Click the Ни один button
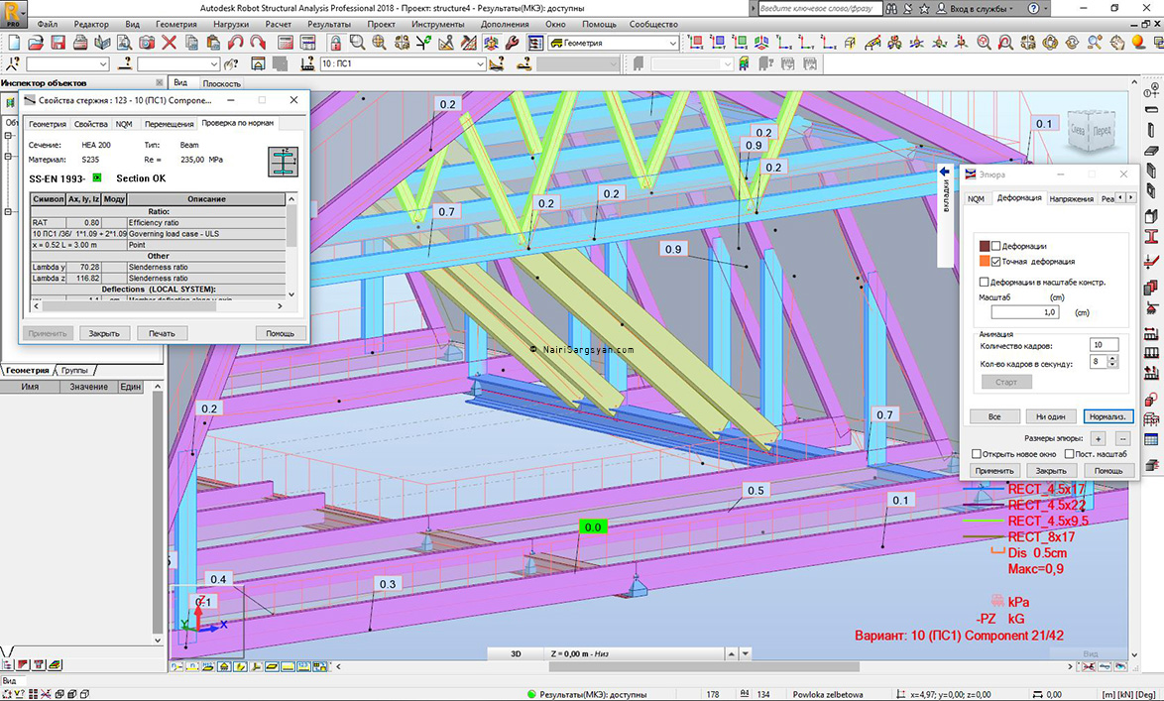 (1050, 416)
